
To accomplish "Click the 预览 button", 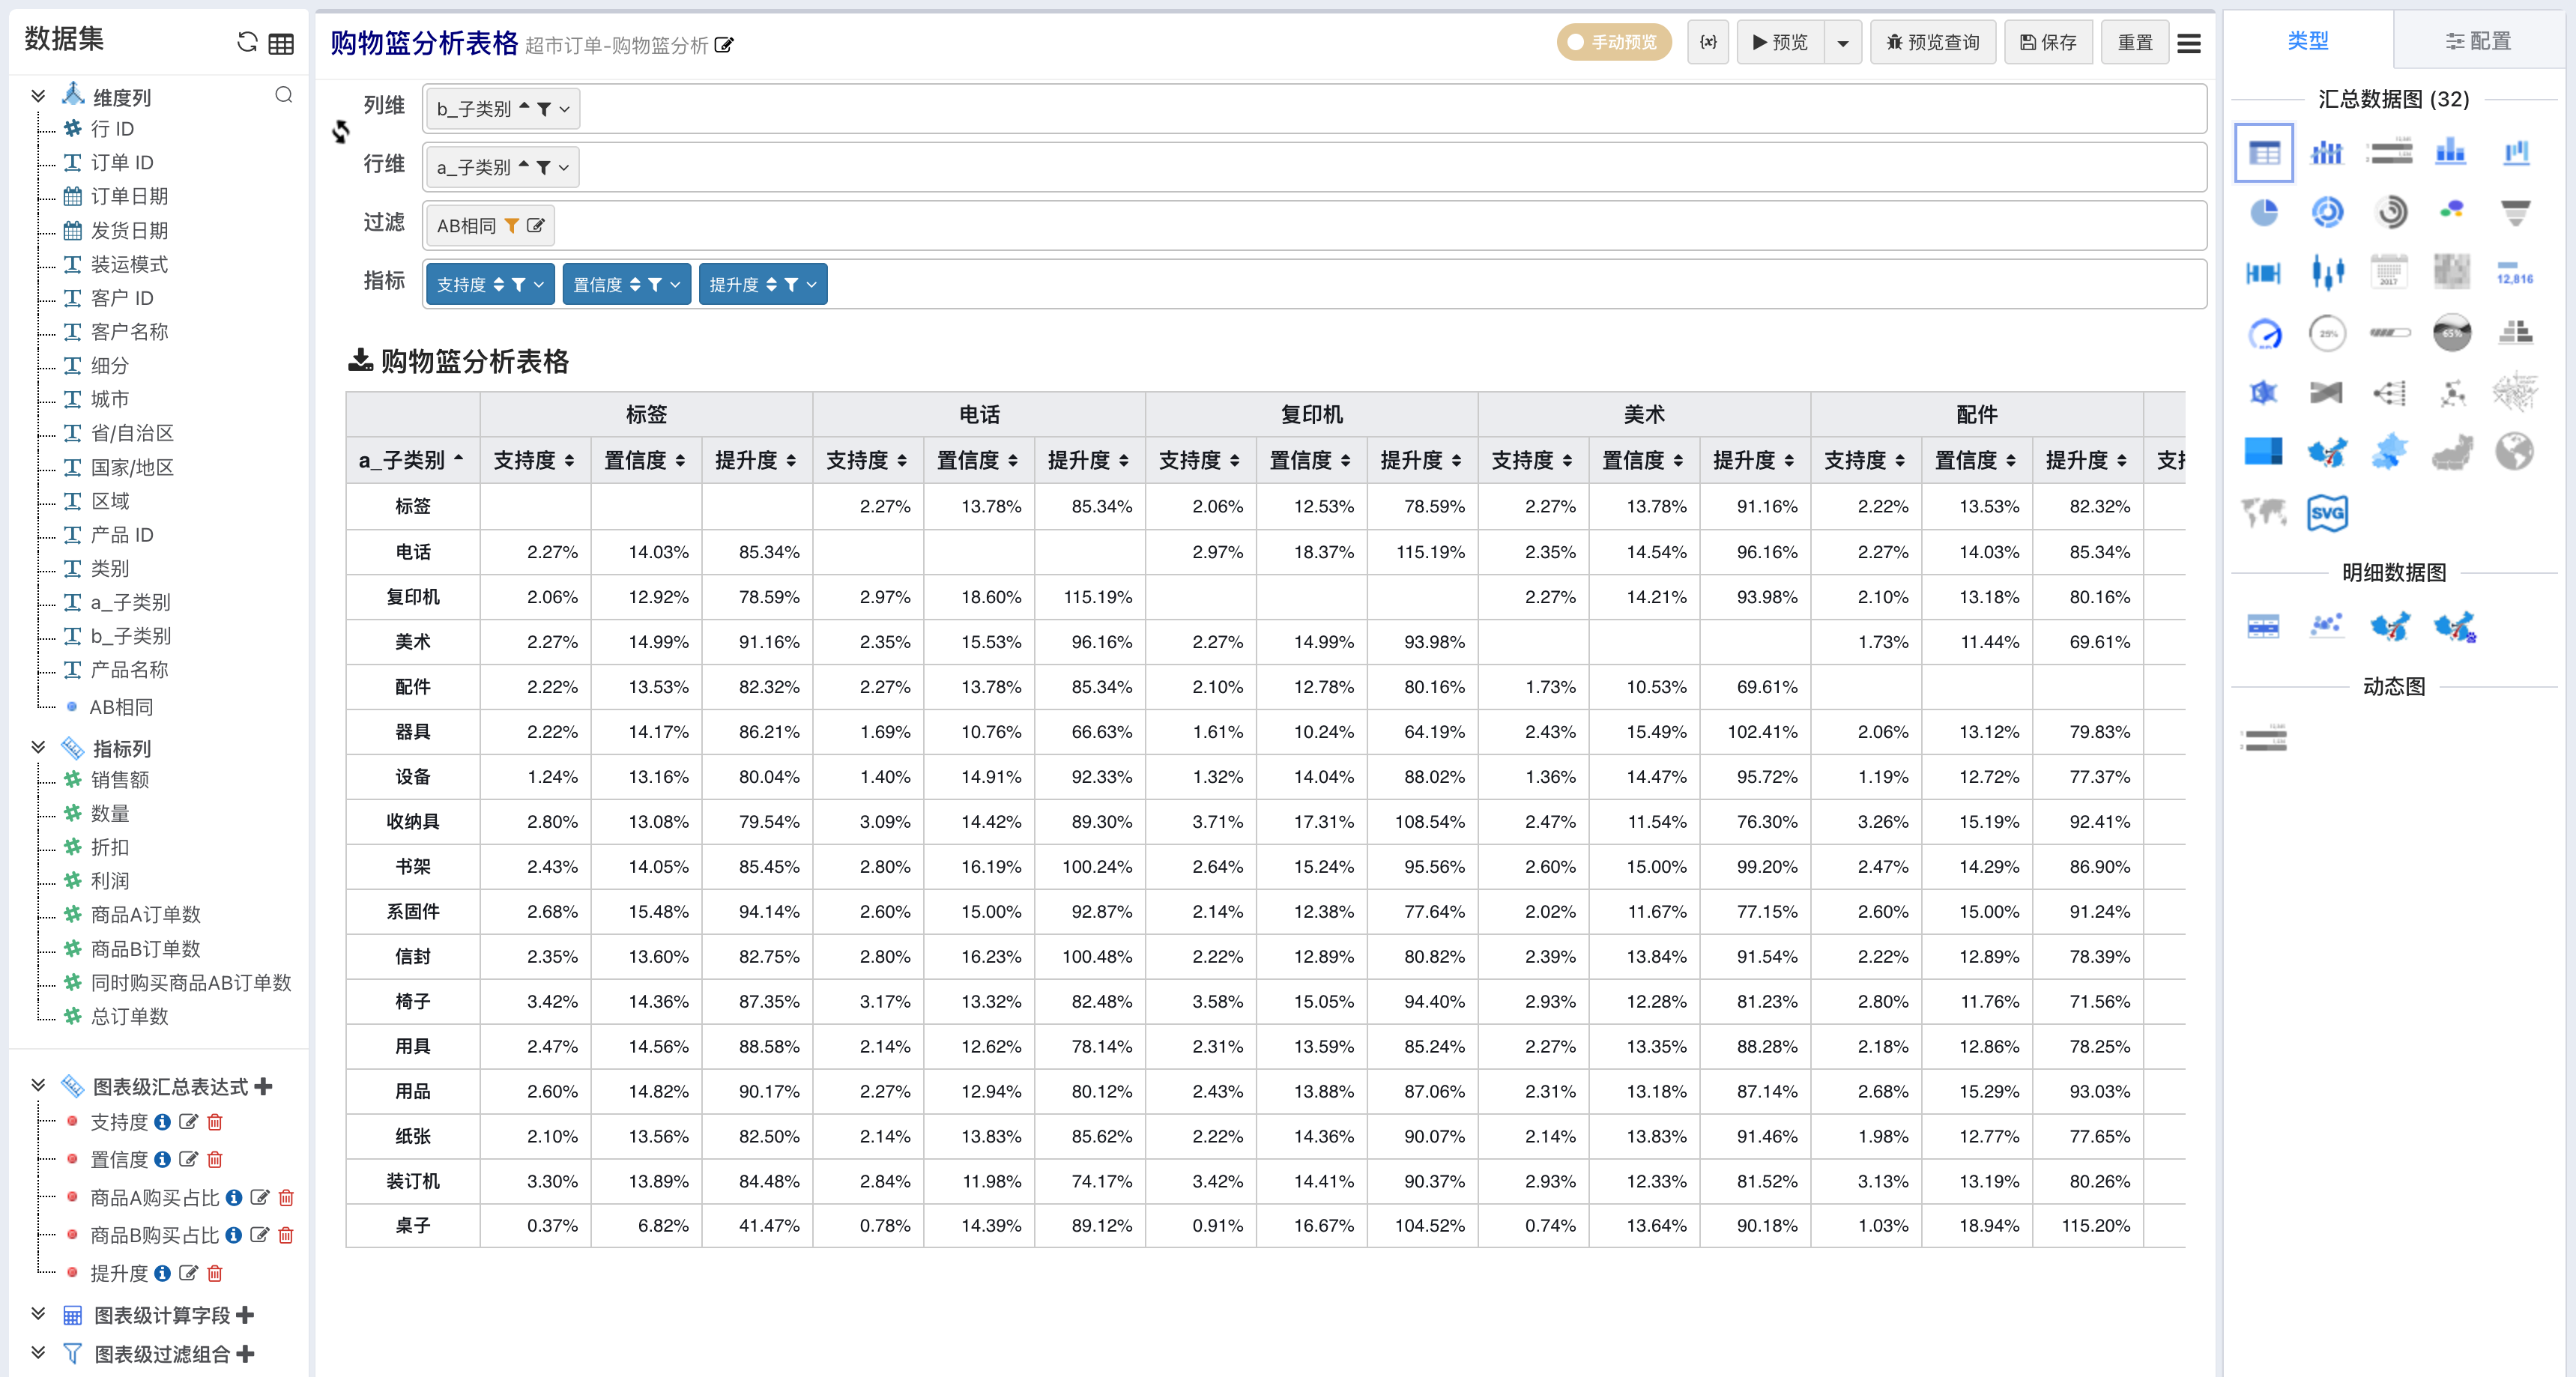I will click(x=1780, y=43).
